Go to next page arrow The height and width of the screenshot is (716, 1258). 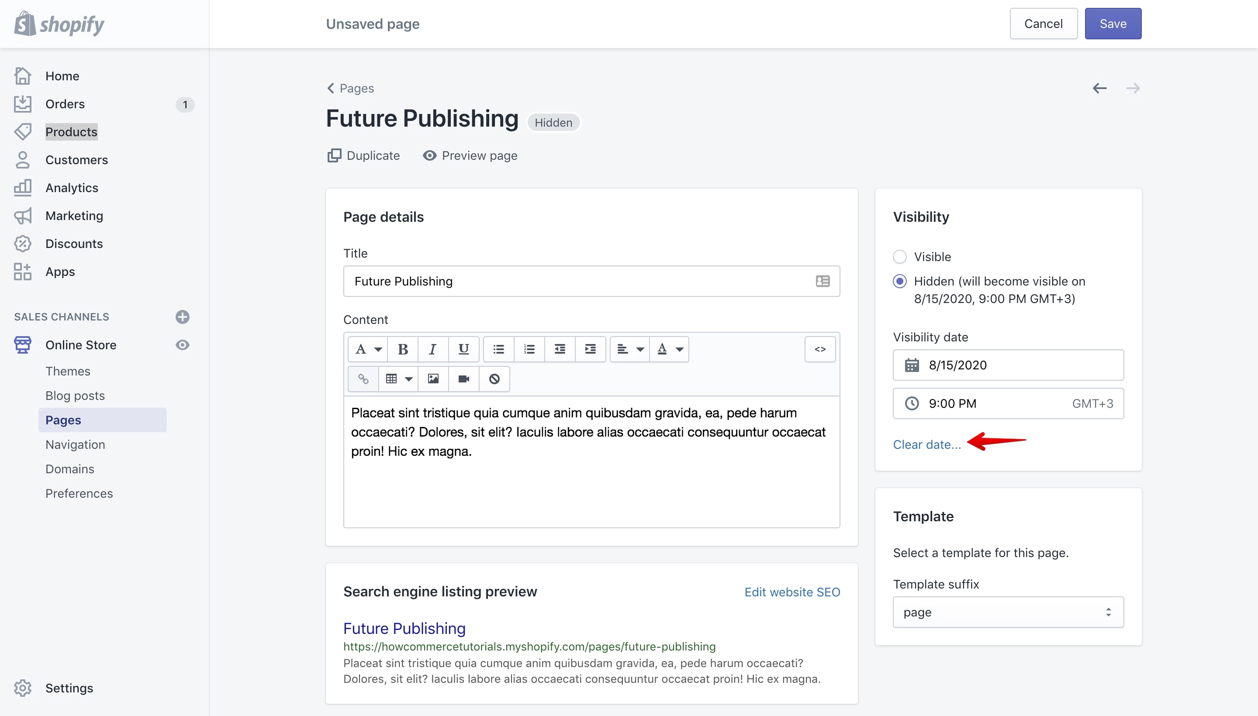click(x=1133, y=88)
